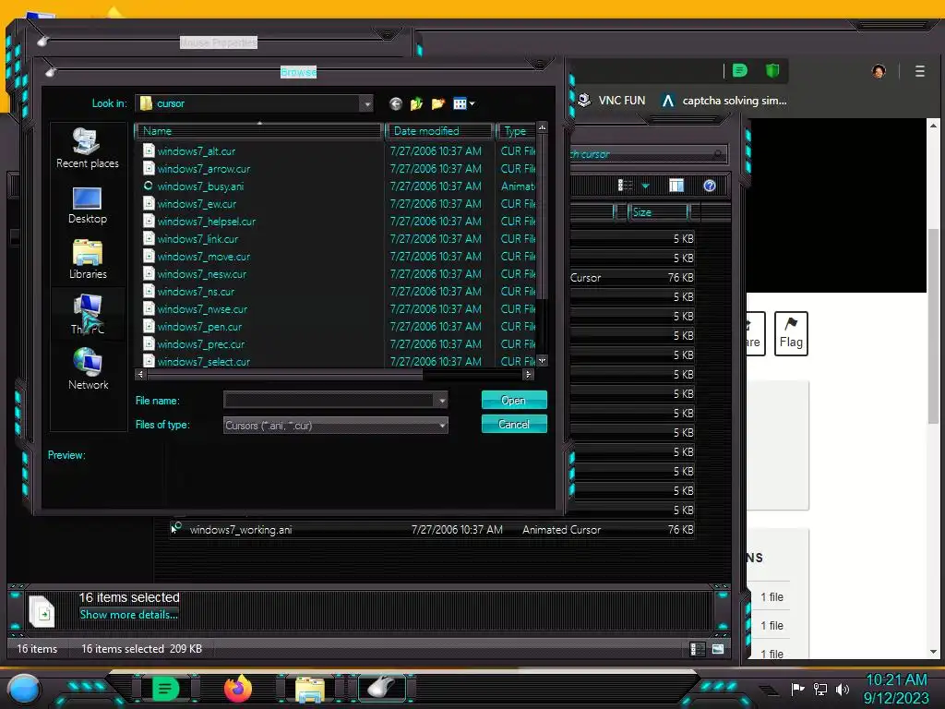The width and height of the screenshot is (945, 709).
Task: Toggle Explorer preview pane icon
Action: pyautogui.click(x=676, y=186)
